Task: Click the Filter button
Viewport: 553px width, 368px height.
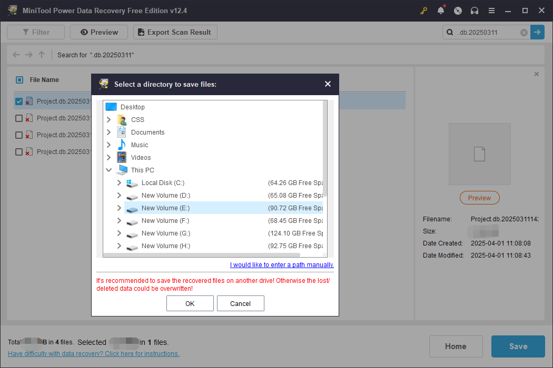Action: [x=36, y=32]
